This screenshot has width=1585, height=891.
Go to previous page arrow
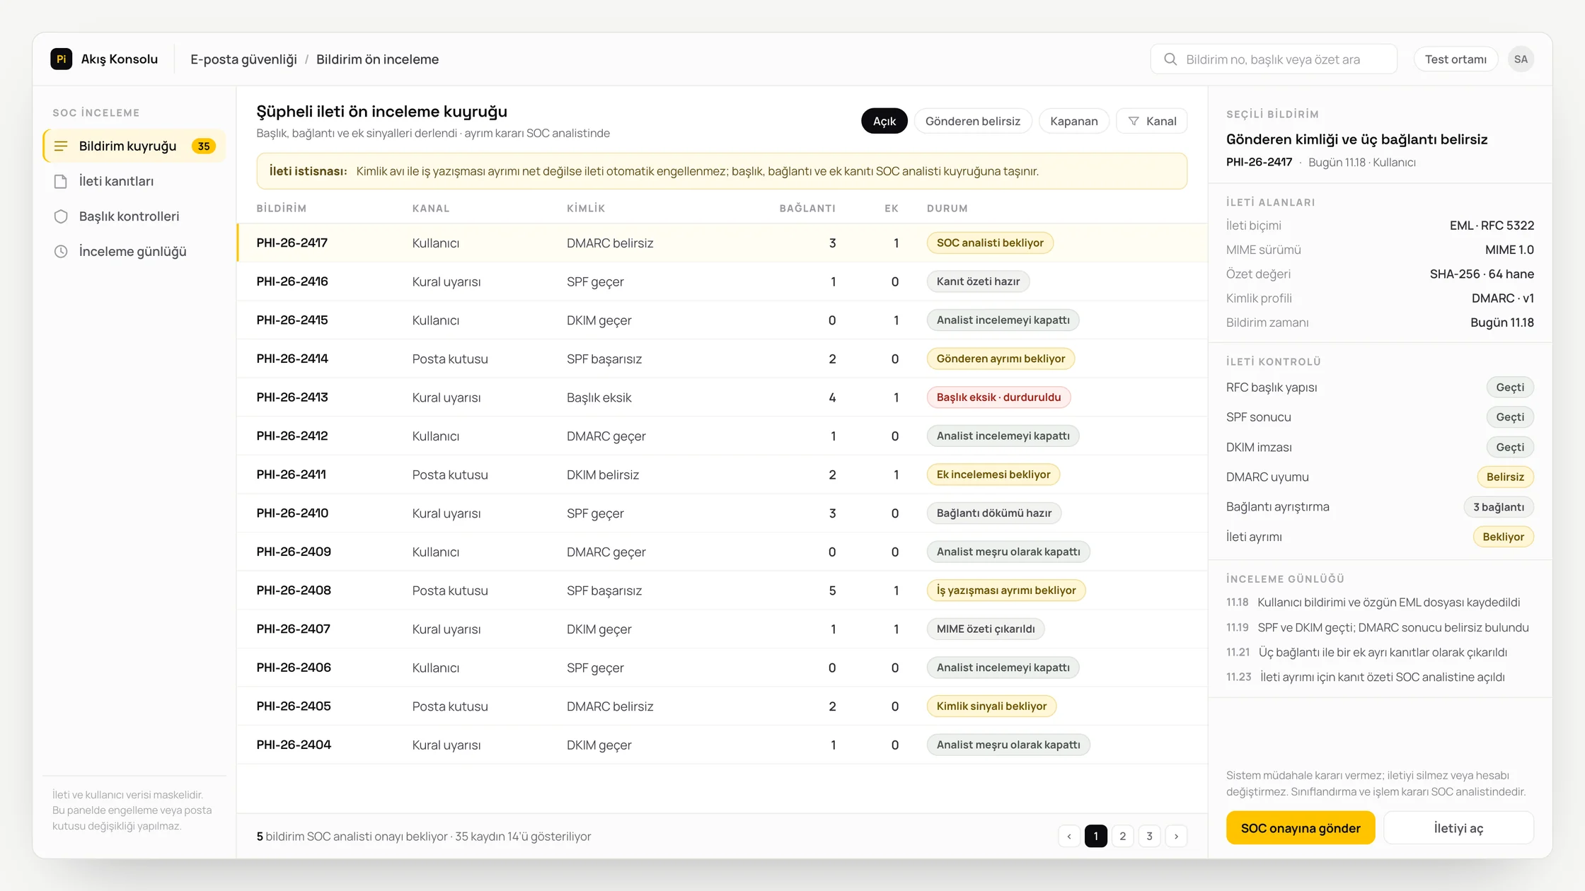pos(1069,837)
